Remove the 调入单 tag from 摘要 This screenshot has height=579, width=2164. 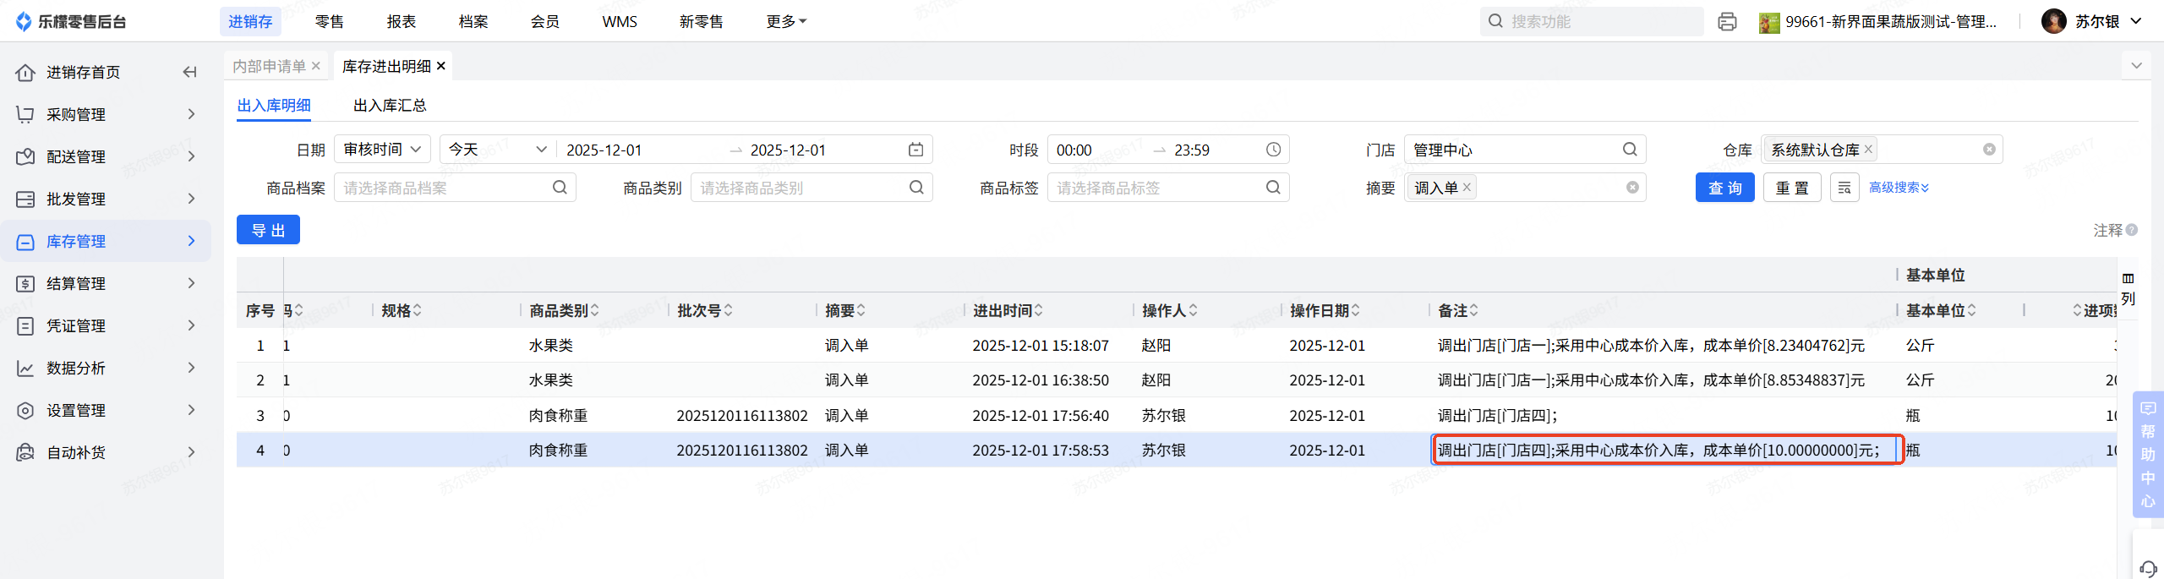click(1467, 188)
